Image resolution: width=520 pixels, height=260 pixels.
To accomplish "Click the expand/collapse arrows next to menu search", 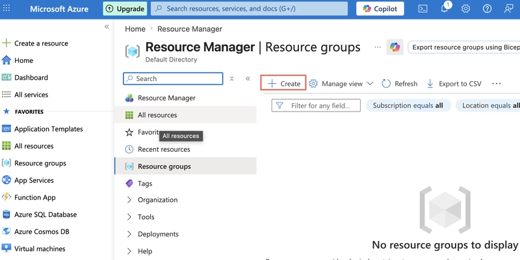I will [232, 78].
